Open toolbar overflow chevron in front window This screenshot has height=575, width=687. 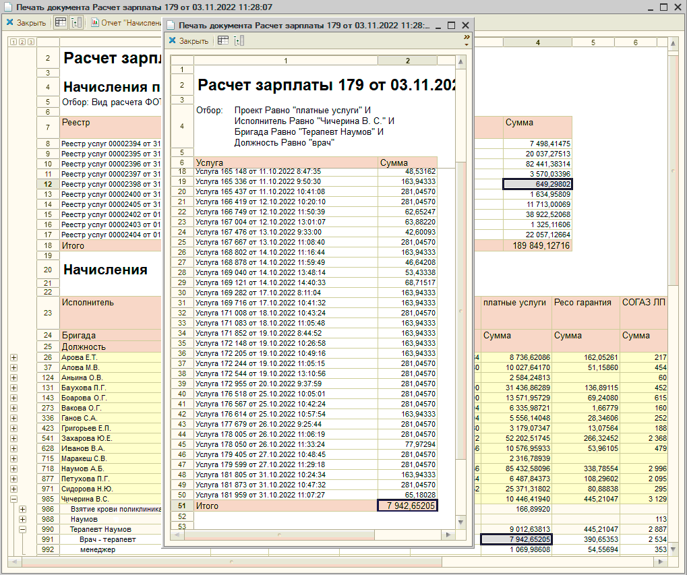click(466, 38)
